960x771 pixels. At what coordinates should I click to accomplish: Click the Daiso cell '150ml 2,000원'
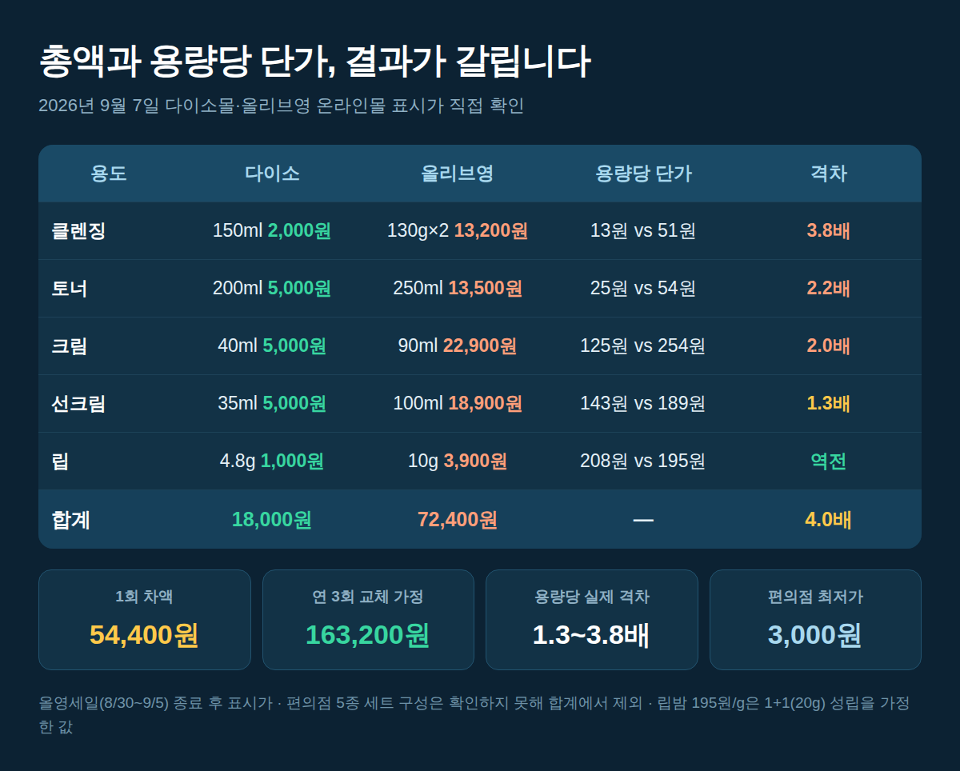pos(272,231)
